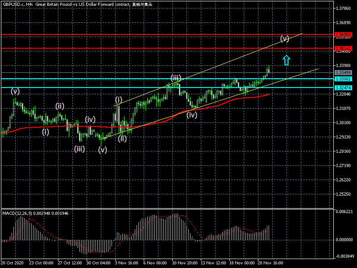Click the 1.26220 price axis value
The height and width of the screenshot is (268, 357).
tap(343, 180)
